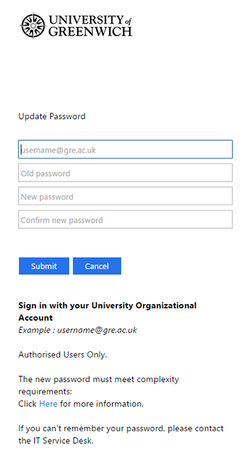The height and width of the screenshot is (457, 251).
Task: Click the Authorised Users Only notice
Action: click(62, 355)
